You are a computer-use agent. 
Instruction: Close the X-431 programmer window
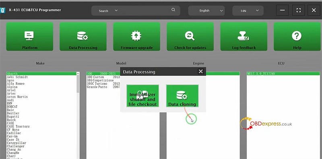(x=314, y=10)
